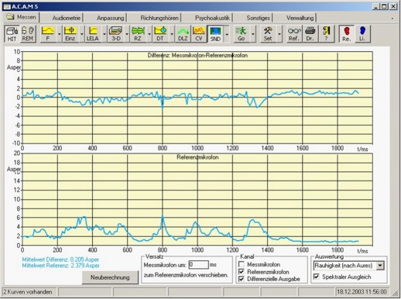Open the DT measurement tool

point(160,34)
